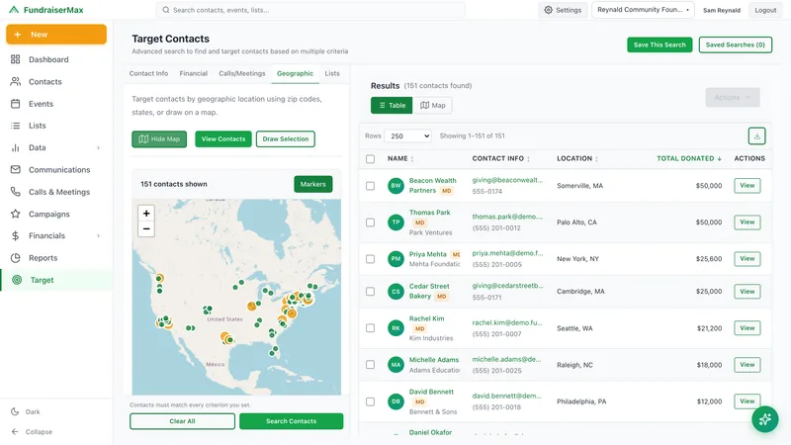Click the orange New button
This screenshot has height=445, width=791.
(56, 35)
